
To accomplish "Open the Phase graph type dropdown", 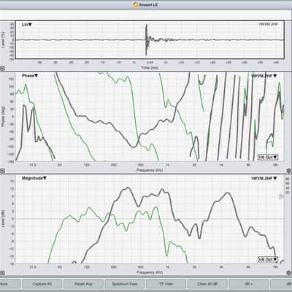I will click(x=30, y=76).
